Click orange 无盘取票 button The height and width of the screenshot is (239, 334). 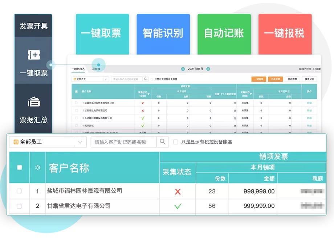(276, 79)
